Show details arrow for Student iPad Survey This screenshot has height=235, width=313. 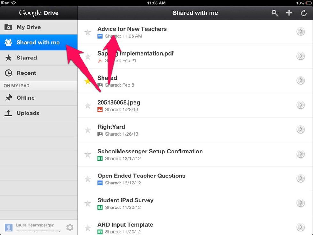click(300, 203)
